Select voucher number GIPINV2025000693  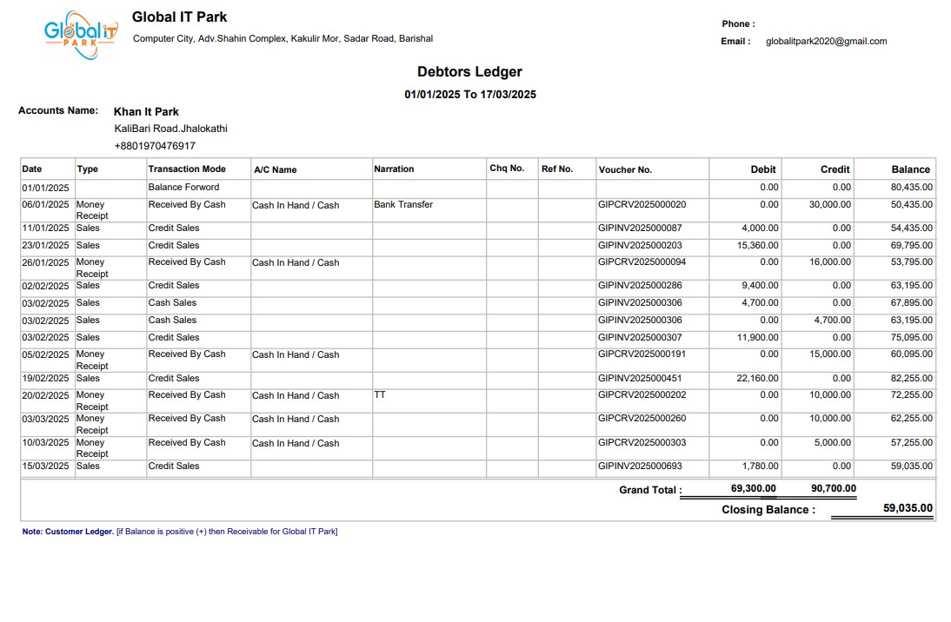pos(640,467)
